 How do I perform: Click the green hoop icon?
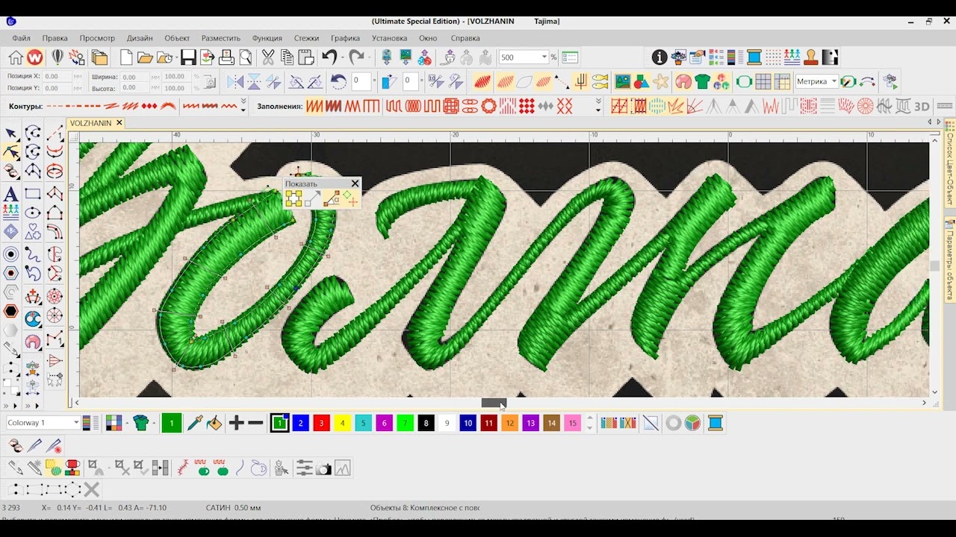(x=744, y=81)
